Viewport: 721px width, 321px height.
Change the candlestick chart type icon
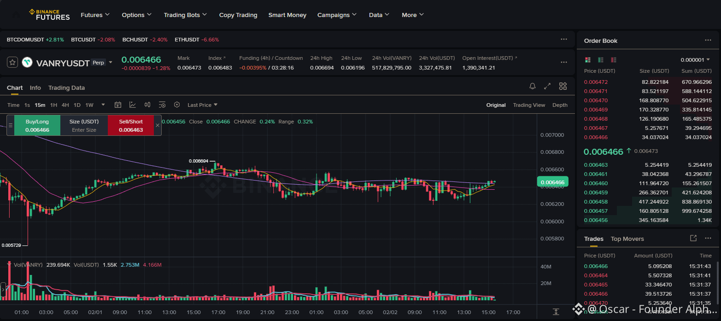pos(147,105)
